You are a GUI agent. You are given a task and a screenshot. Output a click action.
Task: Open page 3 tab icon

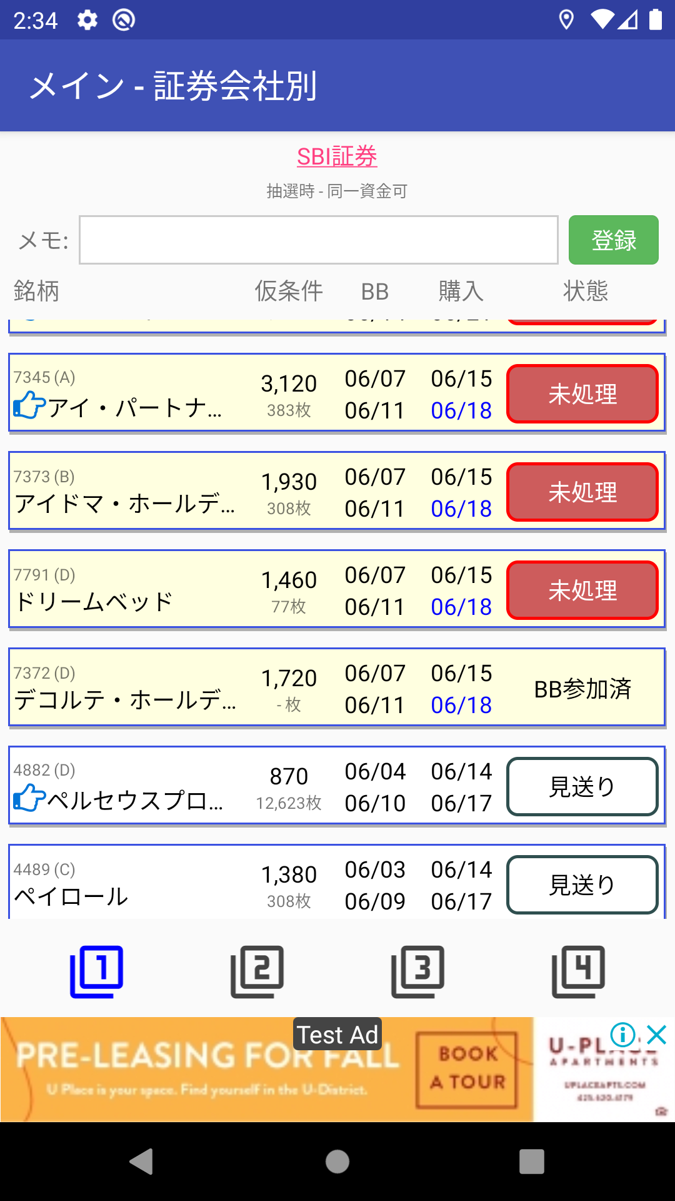click(x=417, y=971)
